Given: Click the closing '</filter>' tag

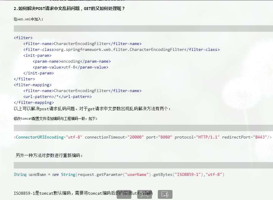Looking at the screenshot, I should tap(24, 79).
